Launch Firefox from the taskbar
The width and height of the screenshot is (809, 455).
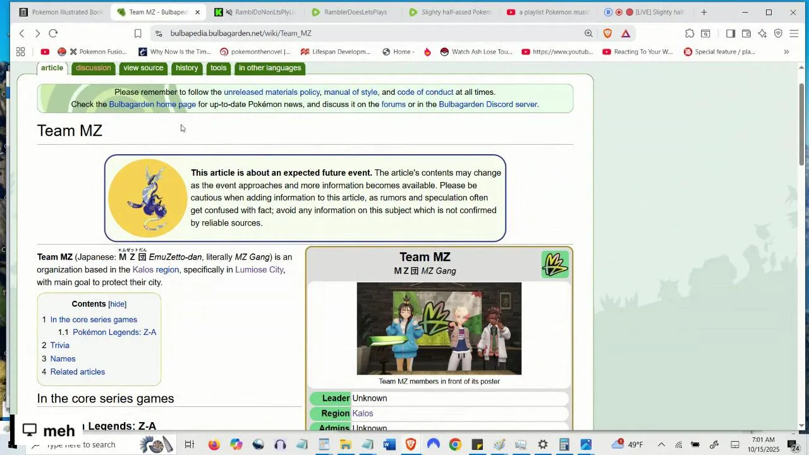[x=214, y=445]
